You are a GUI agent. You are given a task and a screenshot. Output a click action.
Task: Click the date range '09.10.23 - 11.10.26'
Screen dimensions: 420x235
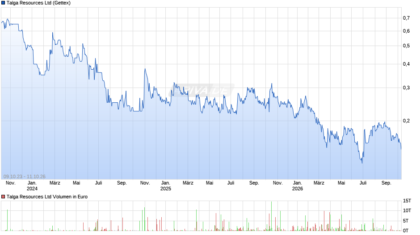[x=25, y=176]
